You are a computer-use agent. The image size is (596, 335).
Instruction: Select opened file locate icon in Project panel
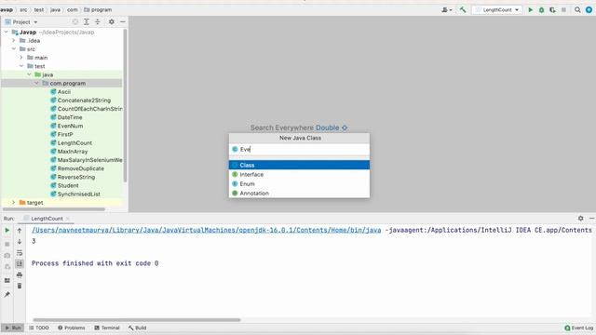(75, 22)
